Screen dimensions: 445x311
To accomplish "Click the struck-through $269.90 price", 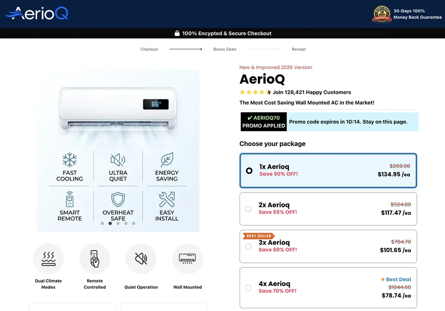I will 400,166.
